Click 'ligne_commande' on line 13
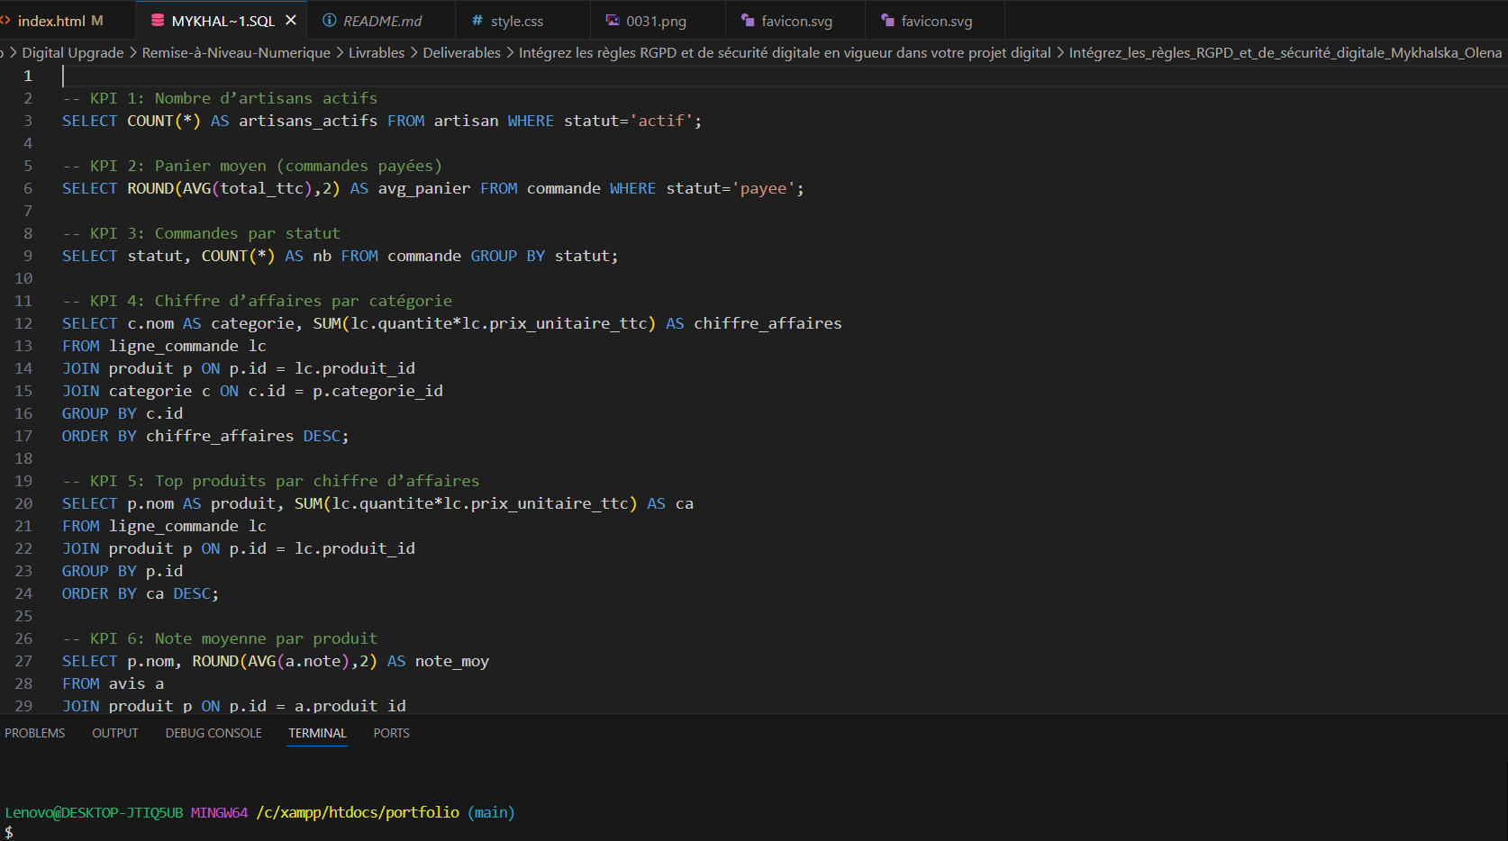The height and width of the screenshot is (841, 1508). (174, 346)
